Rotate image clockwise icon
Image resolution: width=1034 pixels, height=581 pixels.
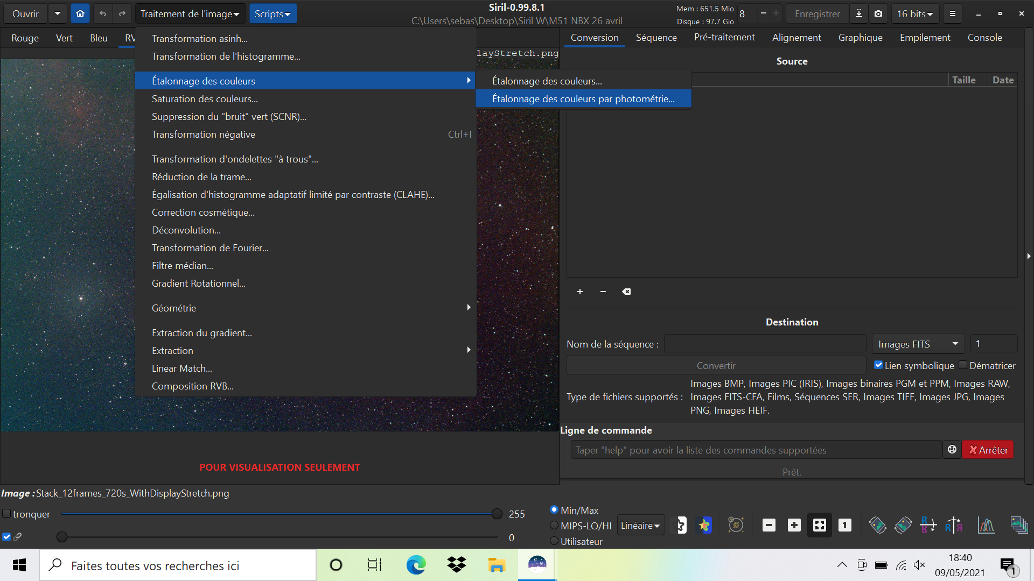click(903, 525)
